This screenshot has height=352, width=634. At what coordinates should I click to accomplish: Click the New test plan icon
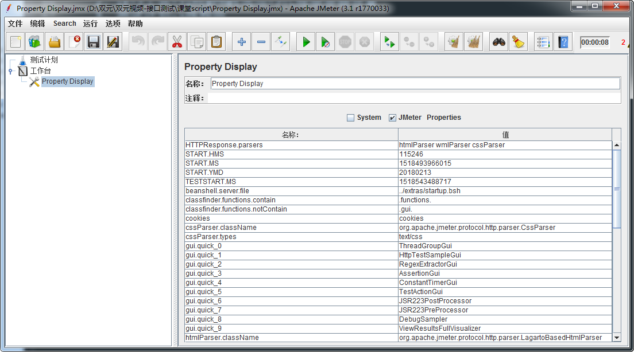point(16,42)
